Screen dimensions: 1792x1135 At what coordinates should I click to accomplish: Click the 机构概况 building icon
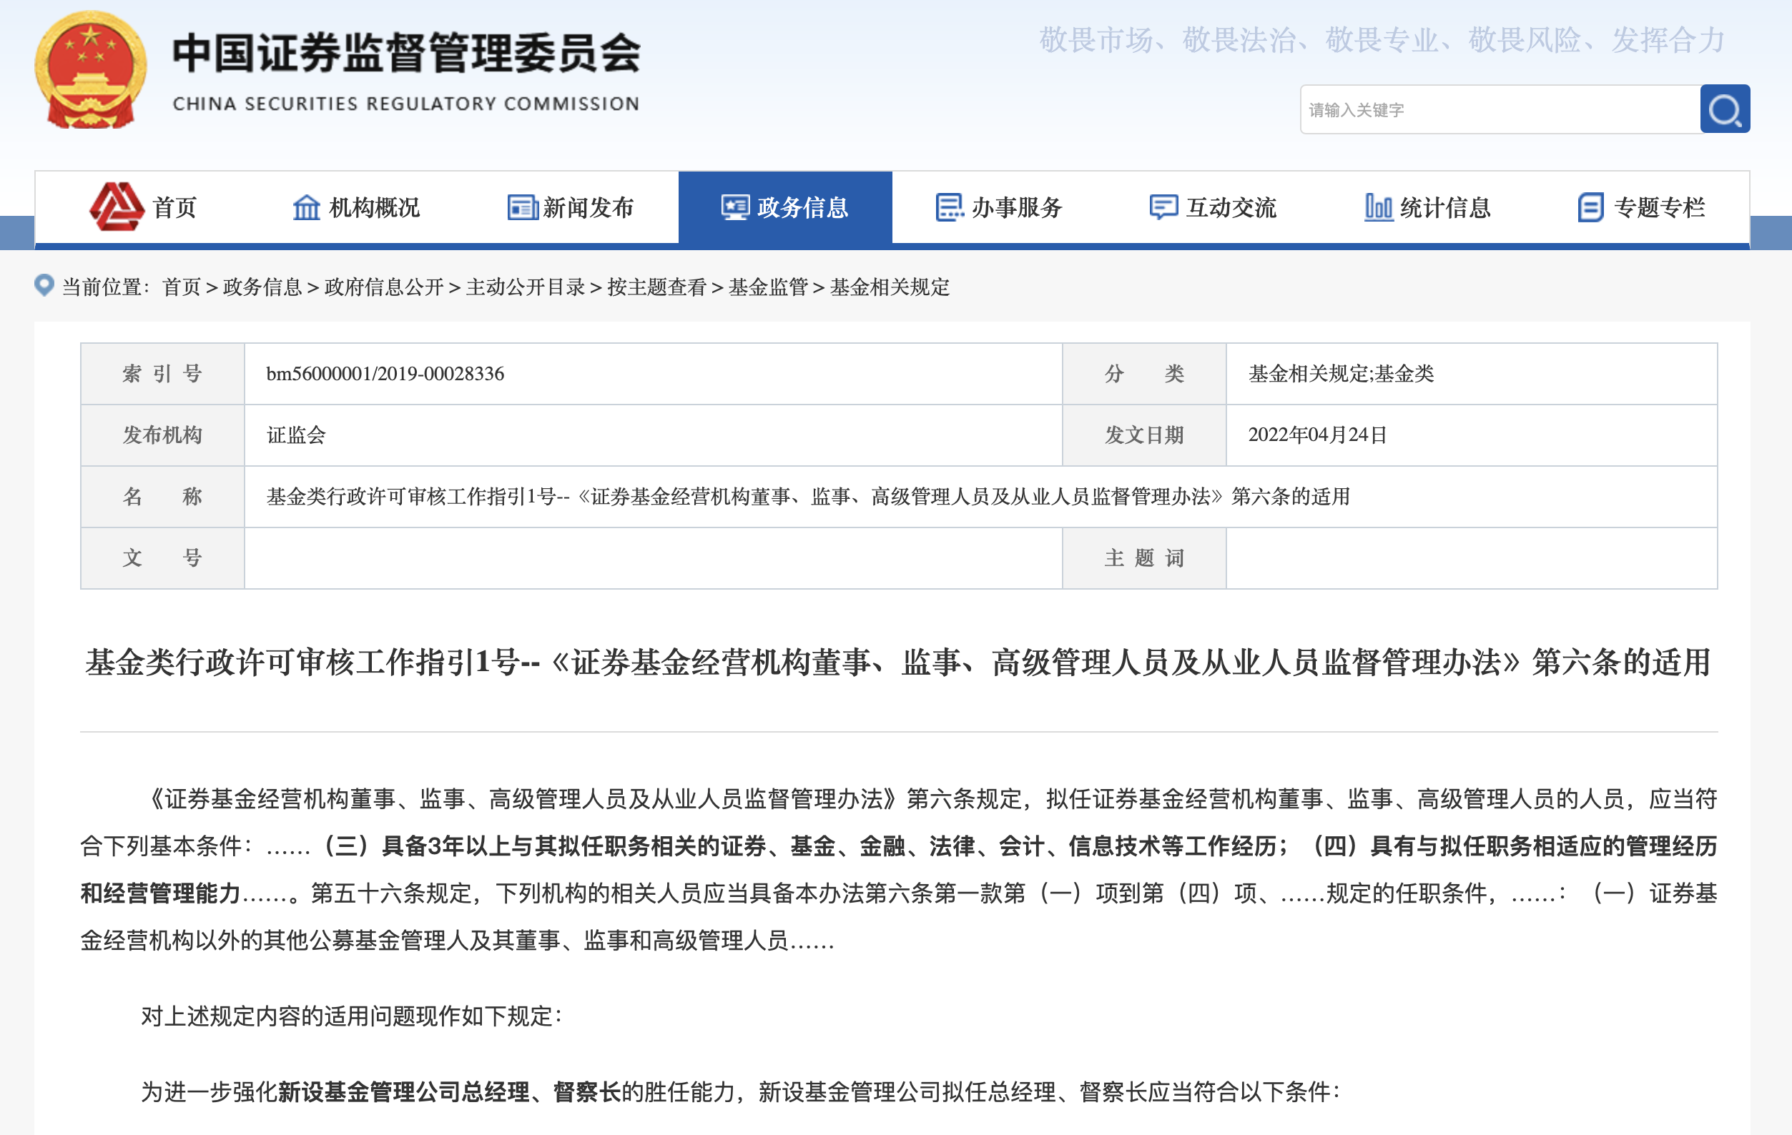click(306, 207)
